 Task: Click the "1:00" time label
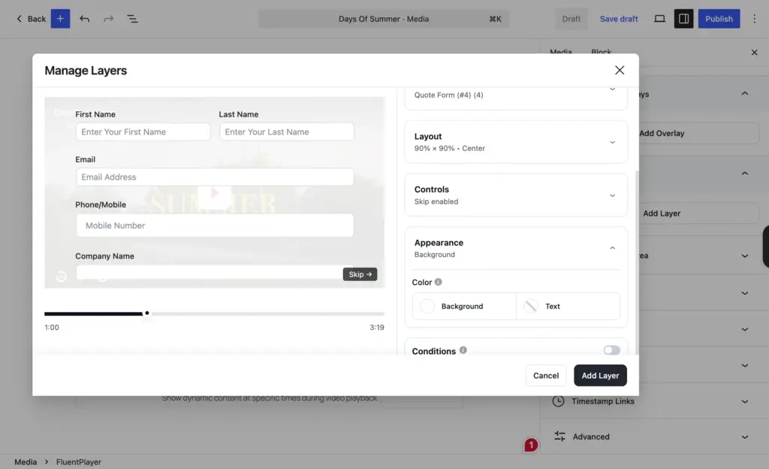tap(52, 327)
